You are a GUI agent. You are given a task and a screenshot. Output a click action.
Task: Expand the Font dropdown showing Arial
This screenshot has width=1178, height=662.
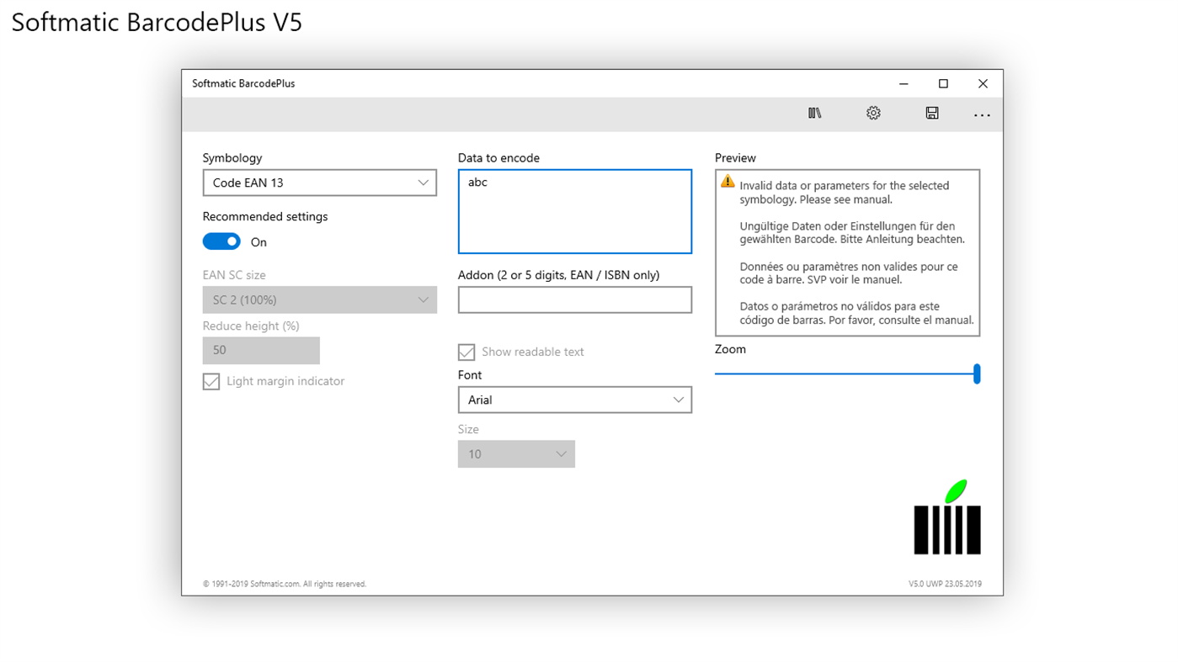574,400
